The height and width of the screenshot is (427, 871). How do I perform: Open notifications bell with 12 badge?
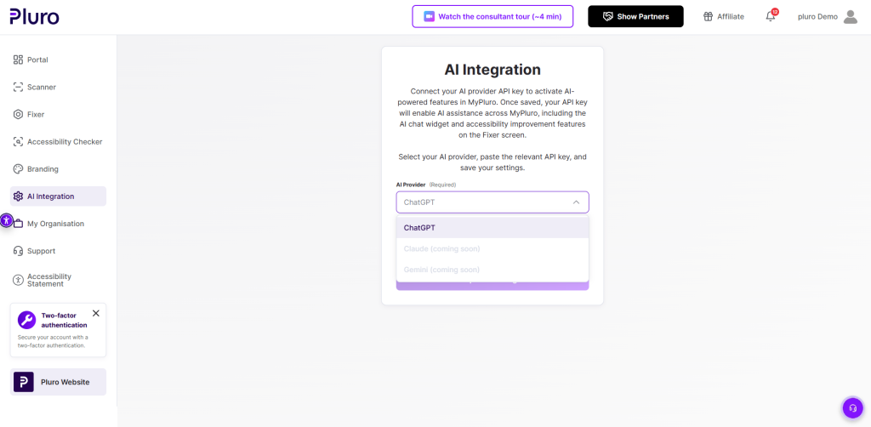[771, 15]
